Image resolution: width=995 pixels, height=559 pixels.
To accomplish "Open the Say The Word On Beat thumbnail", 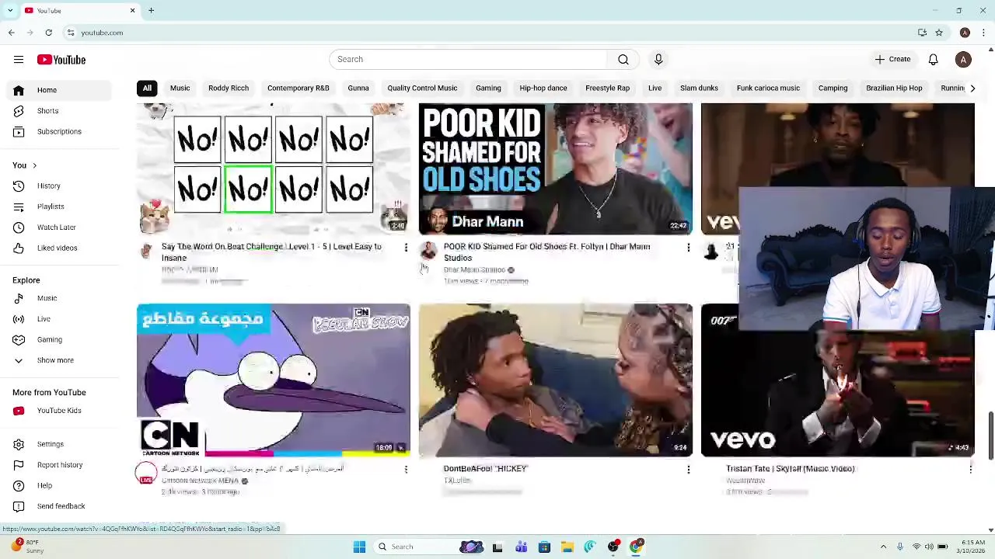I will tap(274, 168).
